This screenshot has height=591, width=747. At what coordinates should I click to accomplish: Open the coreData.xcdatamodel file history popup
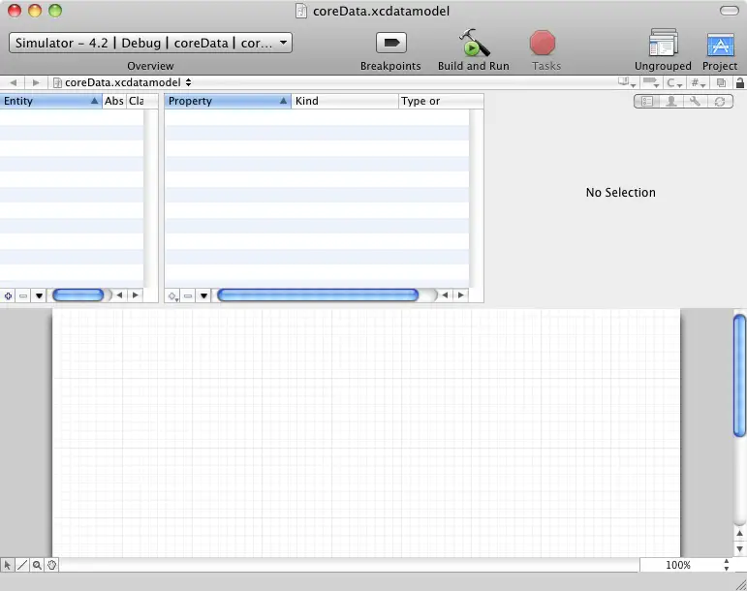point(122,82)
